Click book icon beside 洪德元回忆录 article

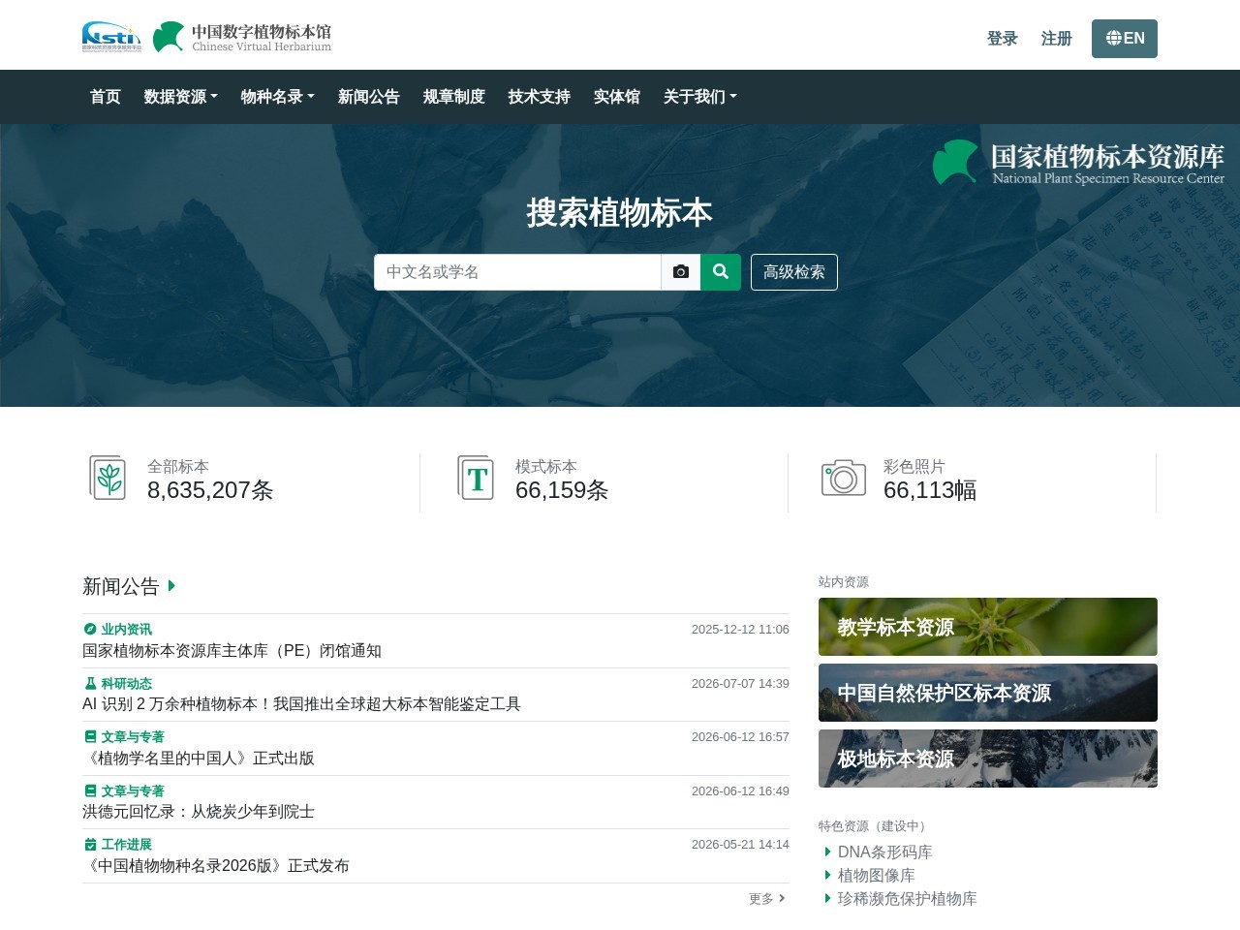(90, 791)
